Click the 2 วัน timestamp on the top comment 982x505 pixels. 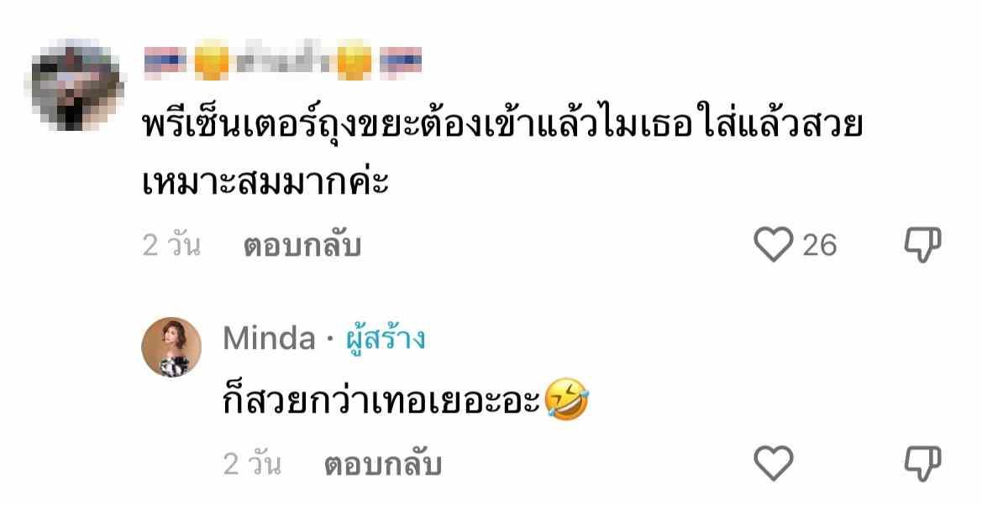(x=171, y=245)
